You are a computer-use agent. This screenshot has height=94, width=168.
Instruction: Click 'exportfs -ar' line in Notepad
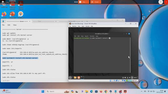(x=8, y=62)
